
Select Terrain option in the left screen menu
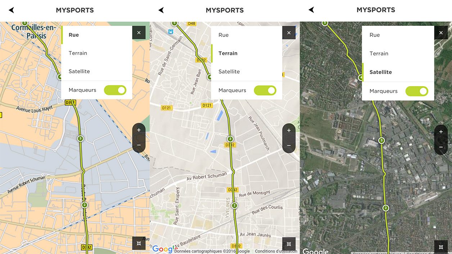pos(96,53)
